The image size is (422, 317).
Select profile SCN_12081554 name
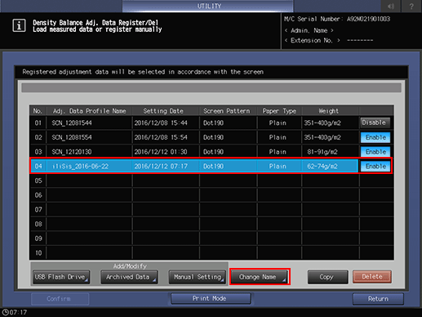pos(72,137)
